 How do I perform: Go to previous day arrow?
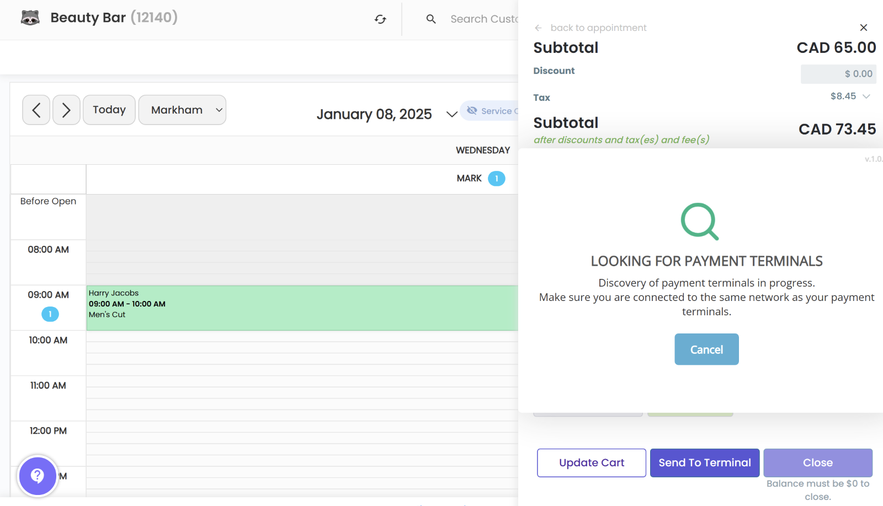pos(36,110)
